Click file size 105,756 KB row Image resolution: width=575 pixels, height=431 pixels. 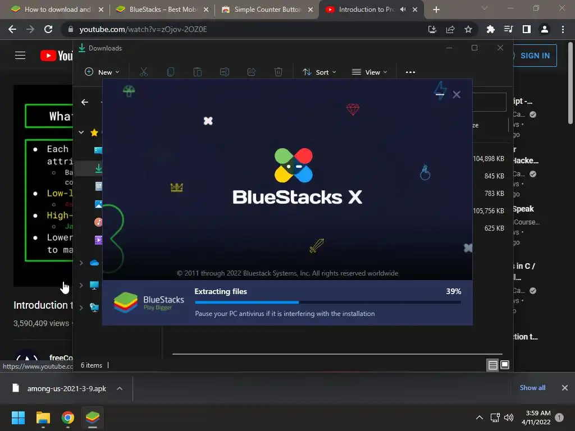(x=489, y=211)
